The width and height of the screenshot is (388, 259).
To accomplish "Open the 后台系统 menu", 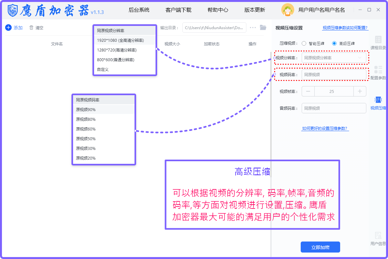I will click(x=139, y=10).
